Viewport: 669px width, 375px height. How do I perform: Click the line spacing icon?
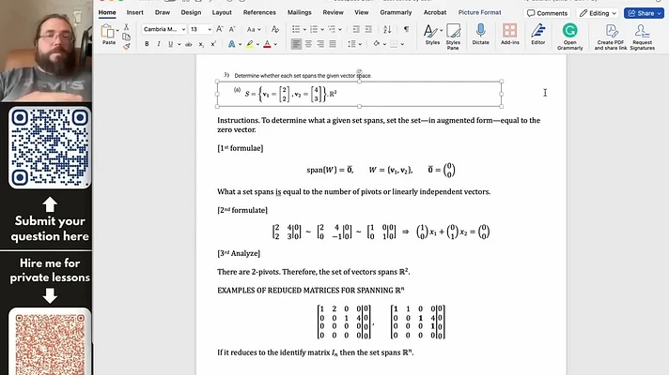click(x=351, y=44)
